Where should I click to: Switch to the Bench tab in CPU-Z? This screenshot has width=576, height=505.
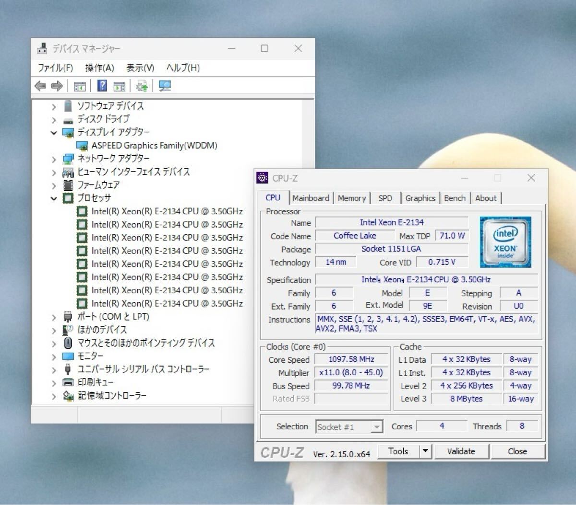click(x=455, y=198)
